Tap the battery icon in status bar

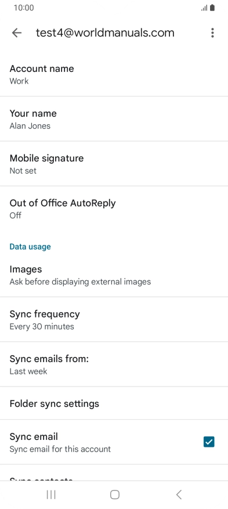[x=212, y=8]
